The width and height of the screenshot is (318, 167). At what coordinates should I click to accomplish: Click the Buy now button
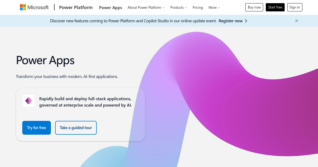point(254,7)
